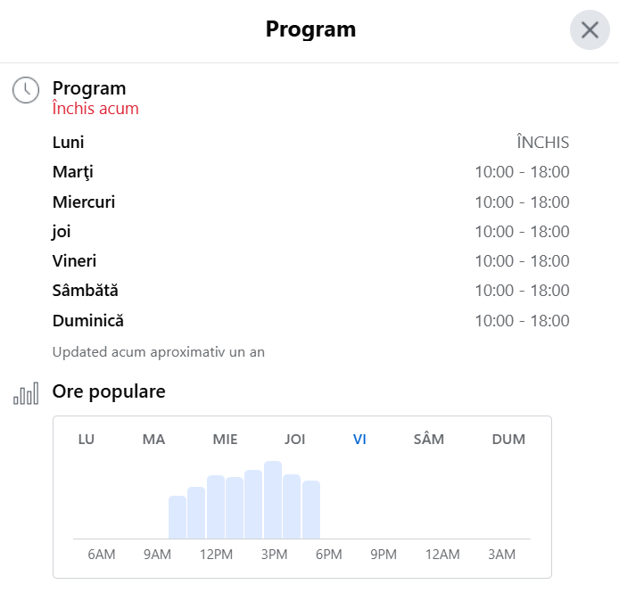Click the clock icon beside Program
Screen dimensions: 619x609
(x=26, y=90)
